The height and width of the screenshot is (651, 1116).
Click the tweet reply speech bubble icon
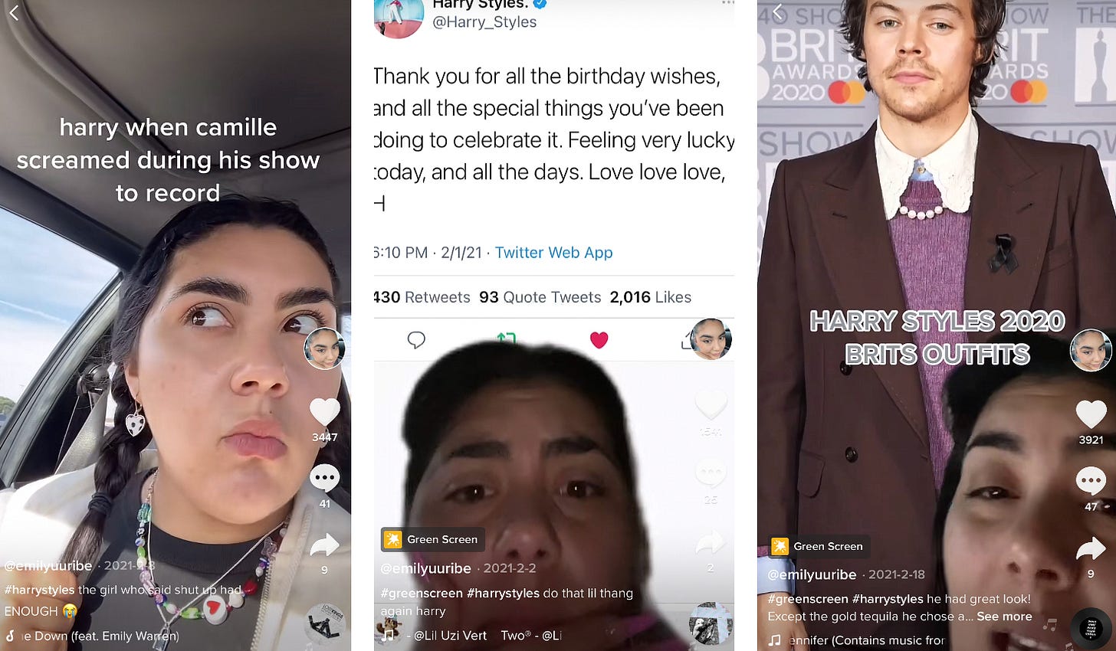416,340
